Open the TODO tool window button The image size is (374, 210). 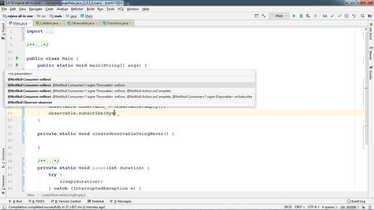point(36,201)
